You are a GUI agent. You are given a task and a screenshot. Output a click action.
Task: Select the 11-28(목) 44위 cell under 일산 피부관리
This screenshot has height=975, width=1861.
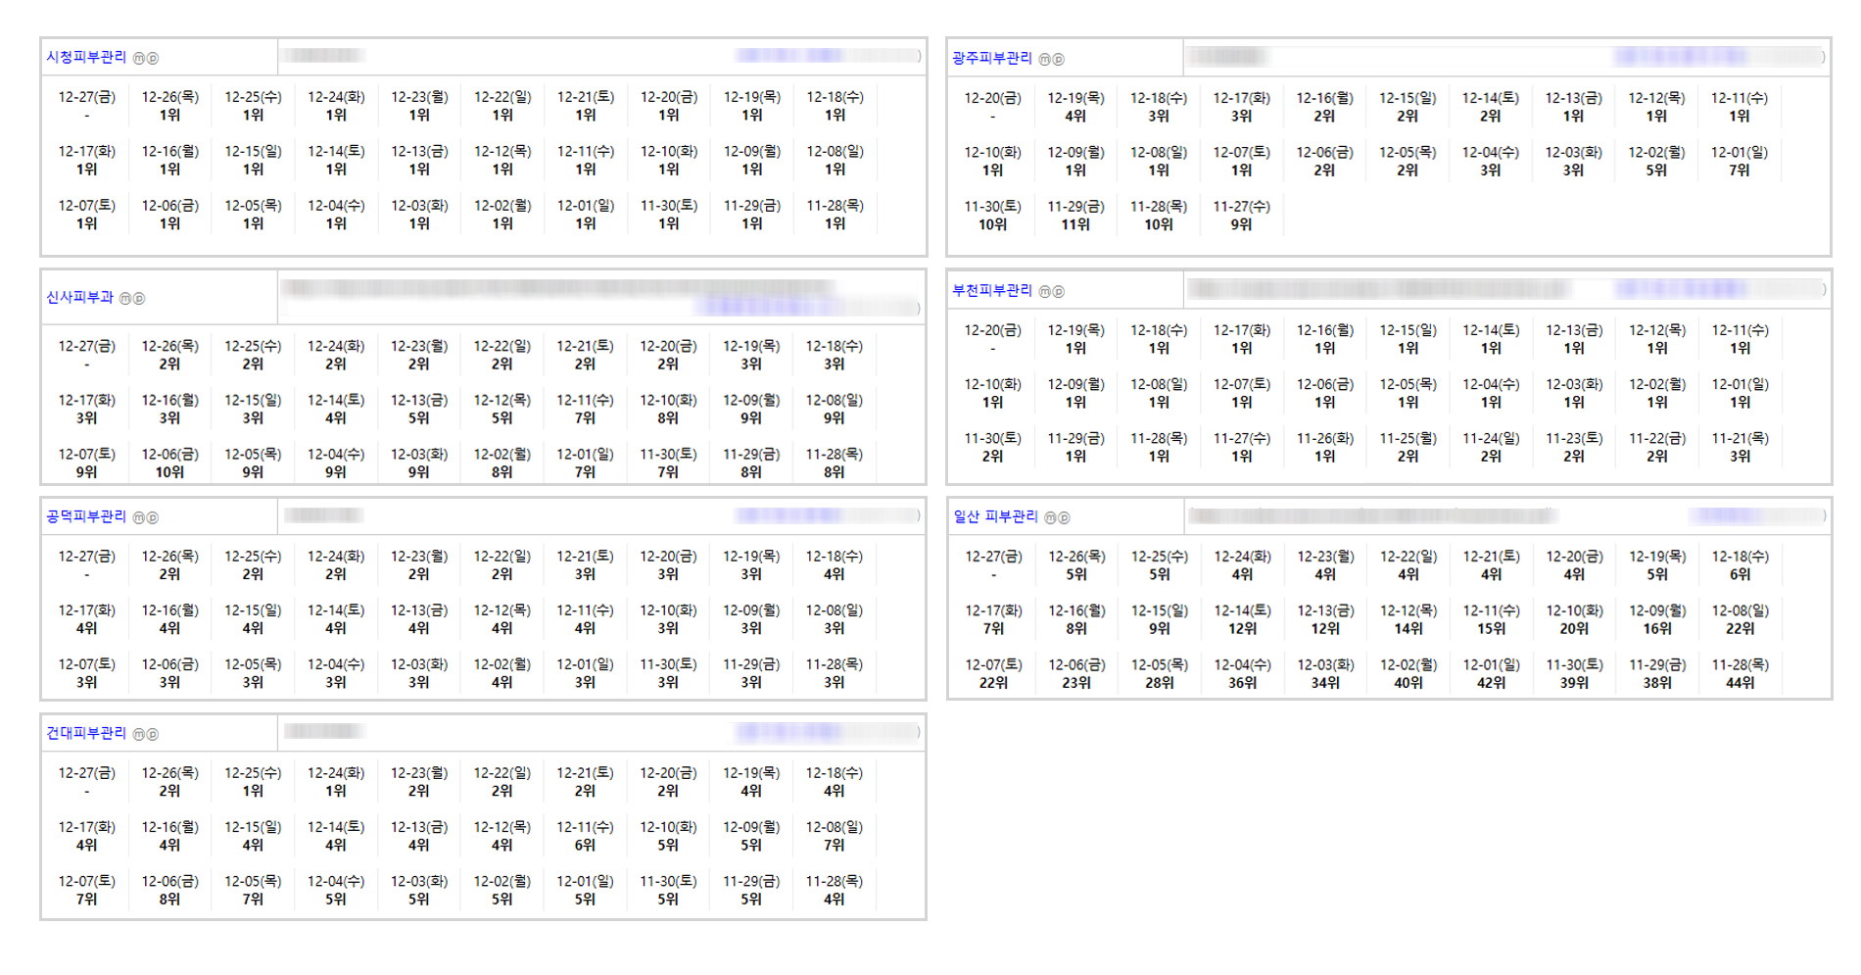[x=1740, y=673]
